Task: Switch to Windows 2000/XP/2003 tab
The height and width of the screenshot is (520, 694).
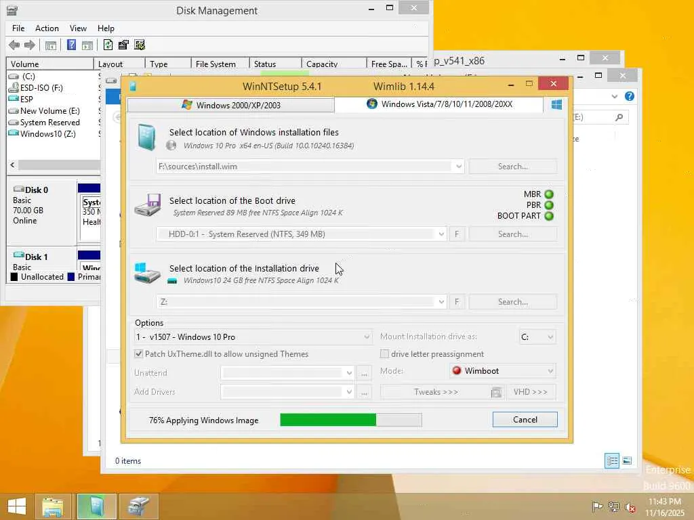Action: pos(230,105)
